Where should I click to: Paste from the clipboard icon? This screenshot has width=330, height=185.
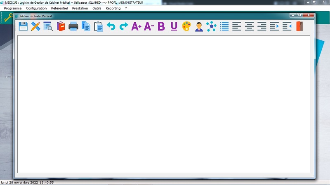tap(99, 26)
